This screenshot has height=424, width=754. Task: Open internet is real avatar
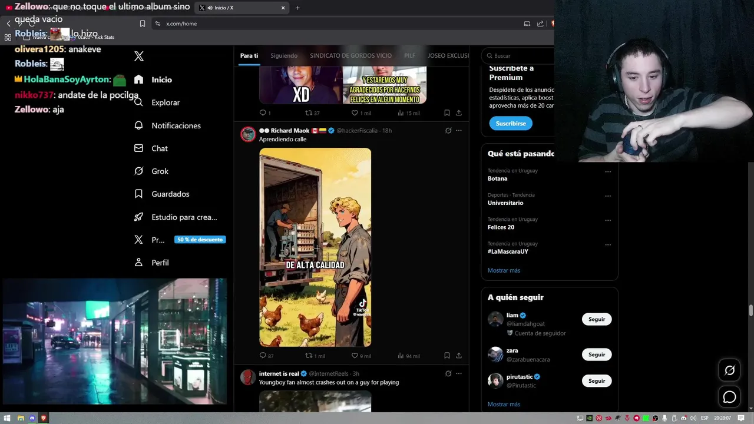(x=248, y=377)
